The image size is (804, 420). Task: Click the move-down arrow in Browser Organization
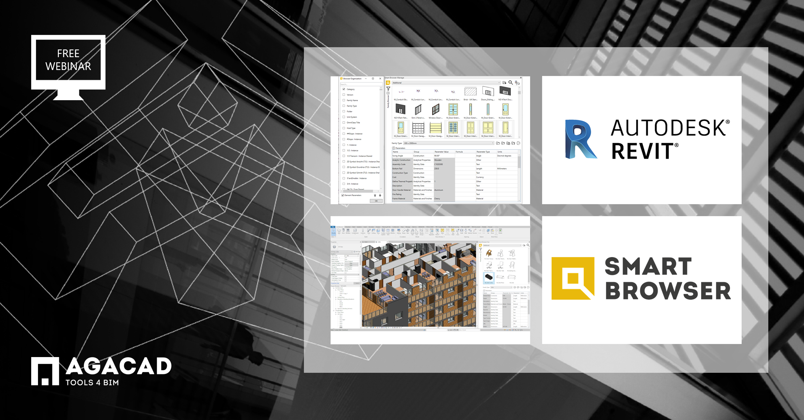tap(380, 195)
